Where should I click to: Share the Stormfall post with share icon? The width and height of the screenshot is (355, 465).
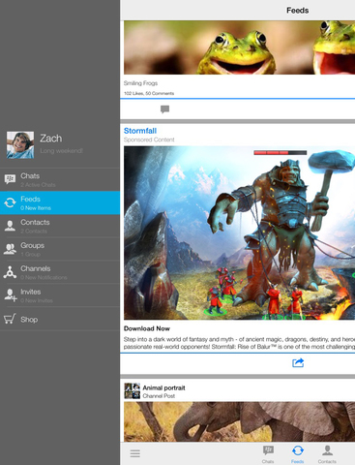pyautogui.click(x=298, y=363)
